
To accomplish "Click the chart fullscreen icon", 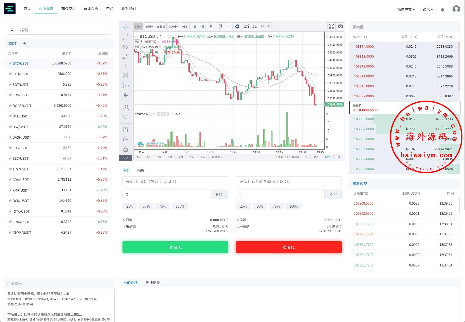I will click(x=331, y=26).
